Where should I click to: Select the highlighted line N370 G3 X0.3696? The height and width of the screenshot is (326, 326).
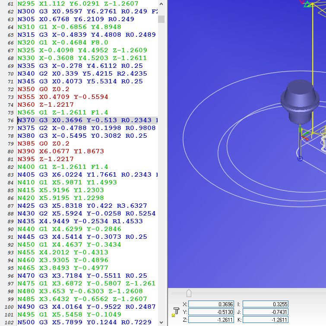[x=87, y=120]
